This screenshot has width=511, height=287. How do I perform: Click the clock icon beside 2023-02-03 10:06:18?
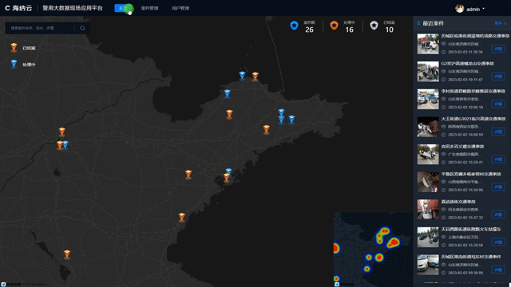point(444,108)
